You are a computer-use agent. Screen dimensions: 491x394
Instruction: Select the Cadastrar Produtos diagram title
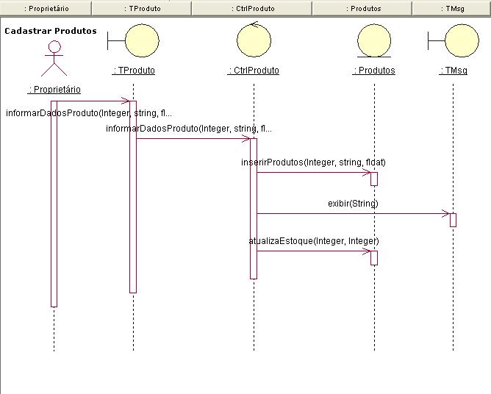tap(51, 32)
